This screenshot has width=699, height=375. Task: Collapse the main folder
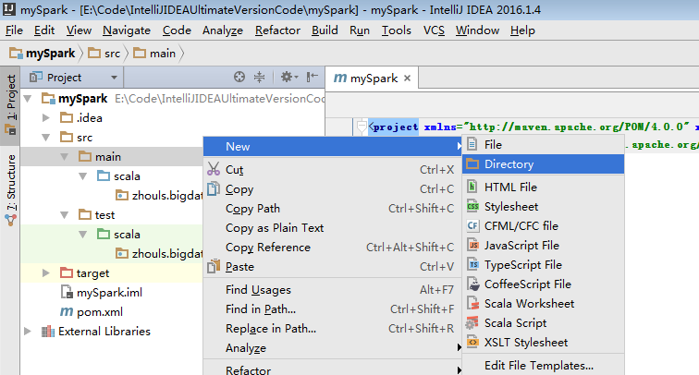[64, 157]
